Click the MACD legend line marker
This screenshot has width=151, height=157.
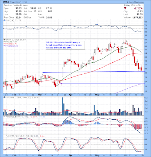click(5, 117)
